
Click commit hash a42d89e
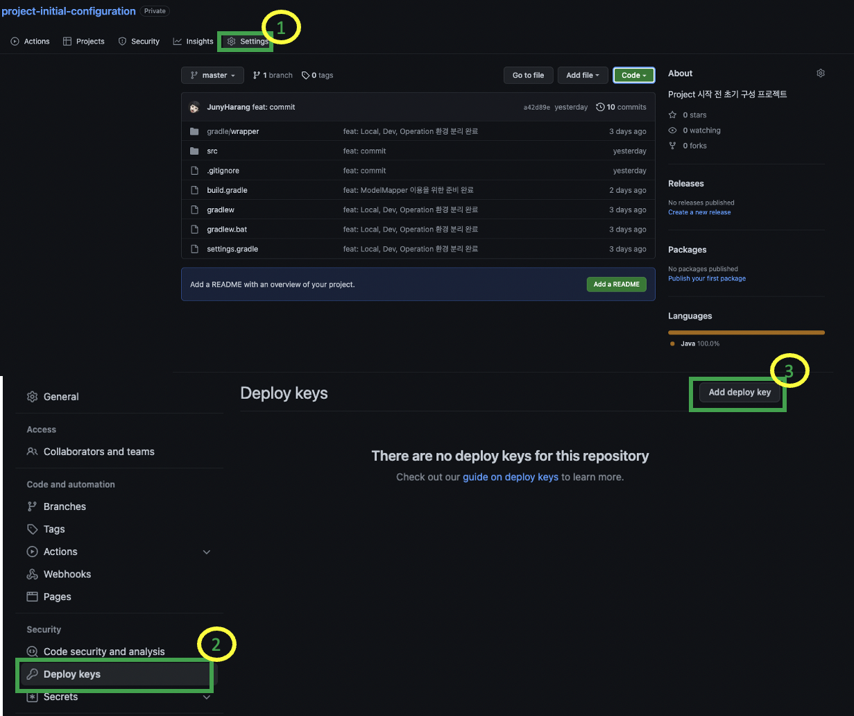click(537, 108)
